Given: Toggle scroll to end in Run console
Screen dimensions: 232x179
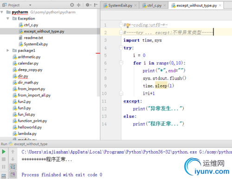Looking at the screenshot, I should coord(13,174).
